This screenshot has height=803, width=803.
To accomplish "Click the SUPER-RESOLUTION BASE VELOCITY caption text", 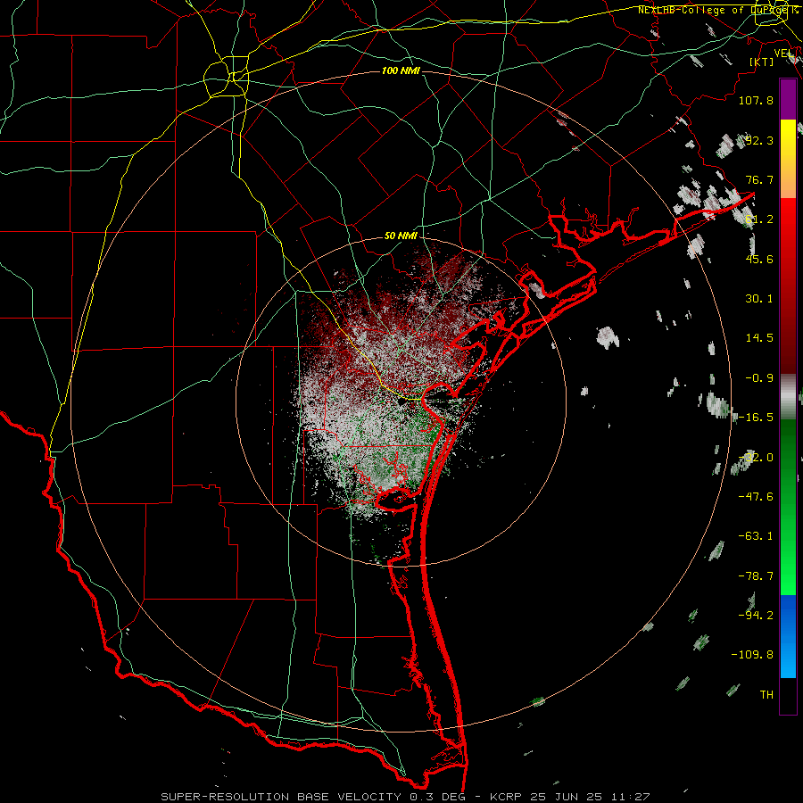I will tap(281, 797).
